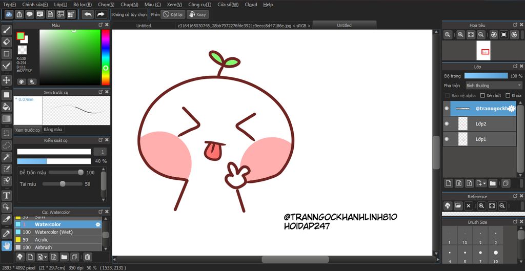
Task: Adjust the Độ trong opacity slider
Action: tap(486, 76)
